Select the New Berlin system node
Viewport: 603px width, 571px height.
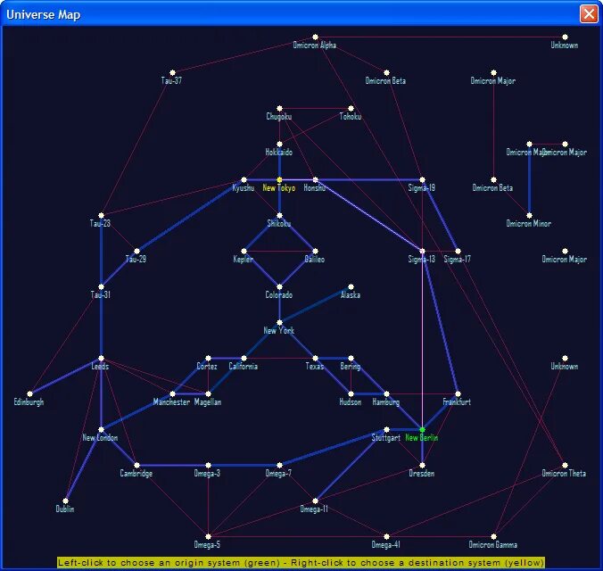click(x=422, y=429)
